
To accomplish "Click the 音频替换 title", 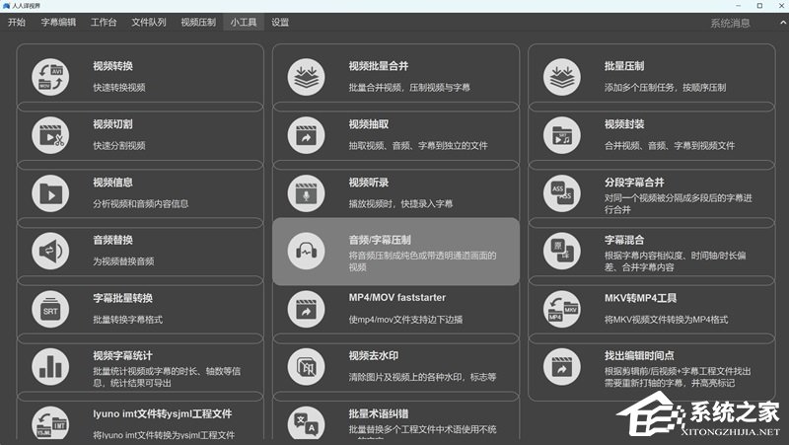I will (112, 240).
